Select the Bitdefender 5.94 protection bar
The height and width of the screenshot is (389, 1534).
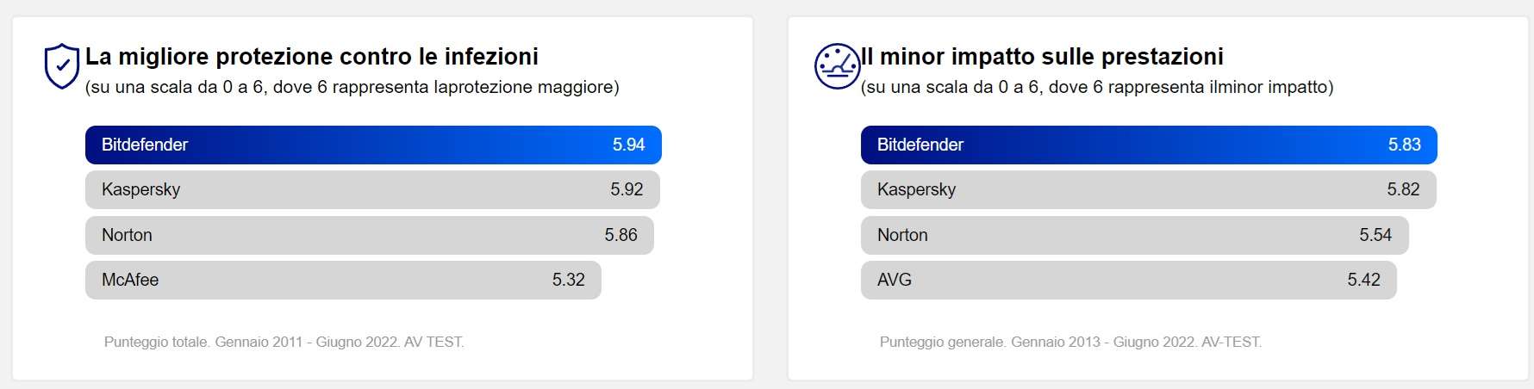[x=373, y=145]
